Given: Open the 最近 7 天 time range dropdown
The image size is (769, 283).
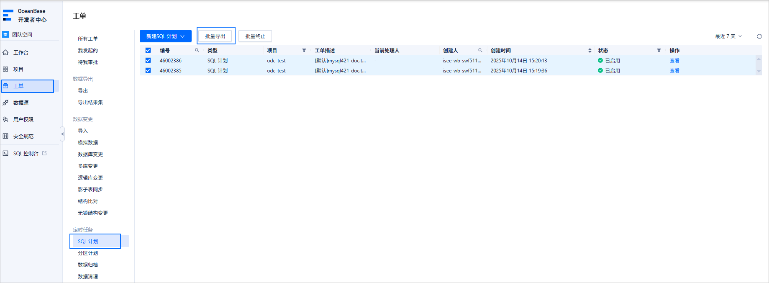Looking at the screenshot, I should tap(728, 36).
